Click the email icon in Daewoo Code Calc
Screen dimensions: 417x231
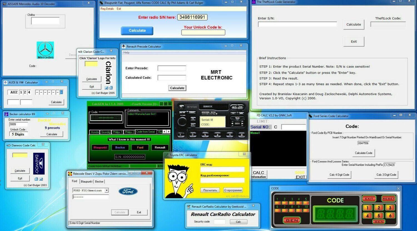pos(41,179)
